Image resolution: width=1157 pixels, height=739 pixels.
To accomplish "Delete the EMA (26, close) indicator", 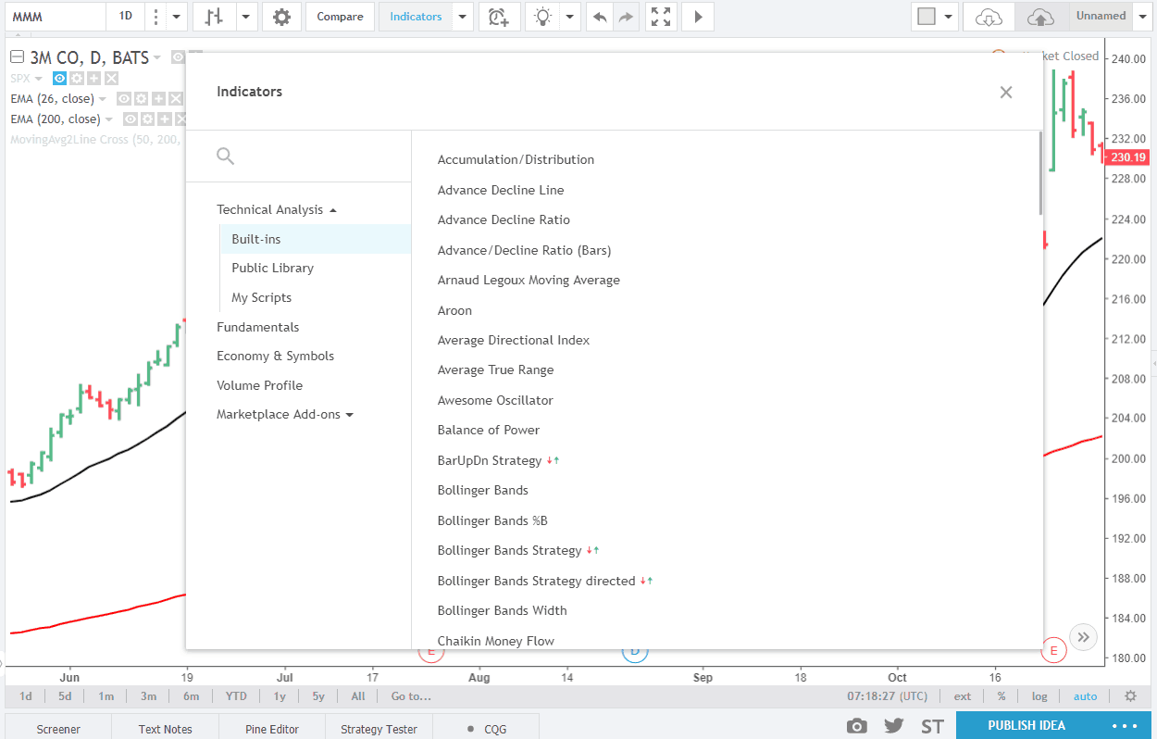I will click(x=176, y=99).
